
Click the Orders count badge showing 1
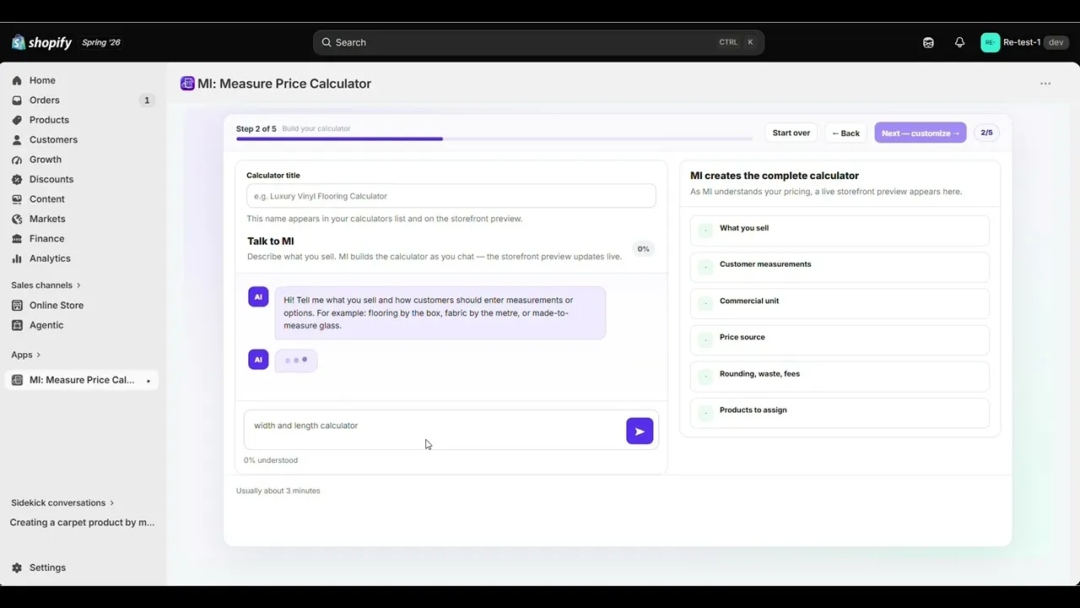(x=147, y=100)
